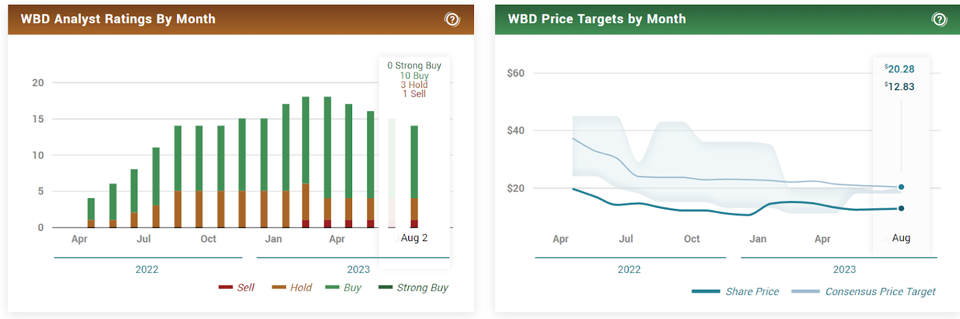This screenshot has width=960, height=319.
Task: Click the 'Jan' label on ratings chart
Action: pos(274,239)
